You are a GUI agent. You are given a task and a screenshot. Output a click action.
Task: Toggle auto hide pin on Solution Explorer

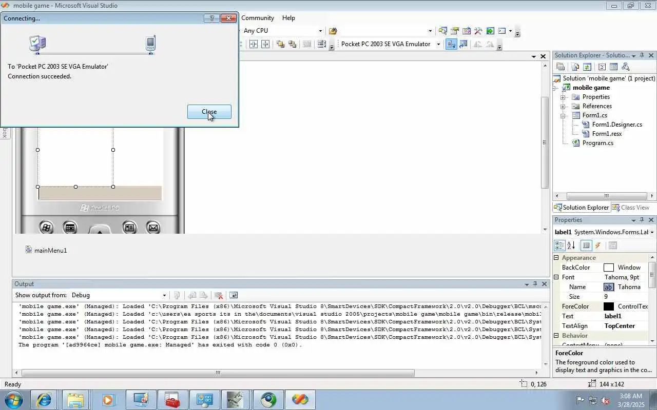[642, 55]
